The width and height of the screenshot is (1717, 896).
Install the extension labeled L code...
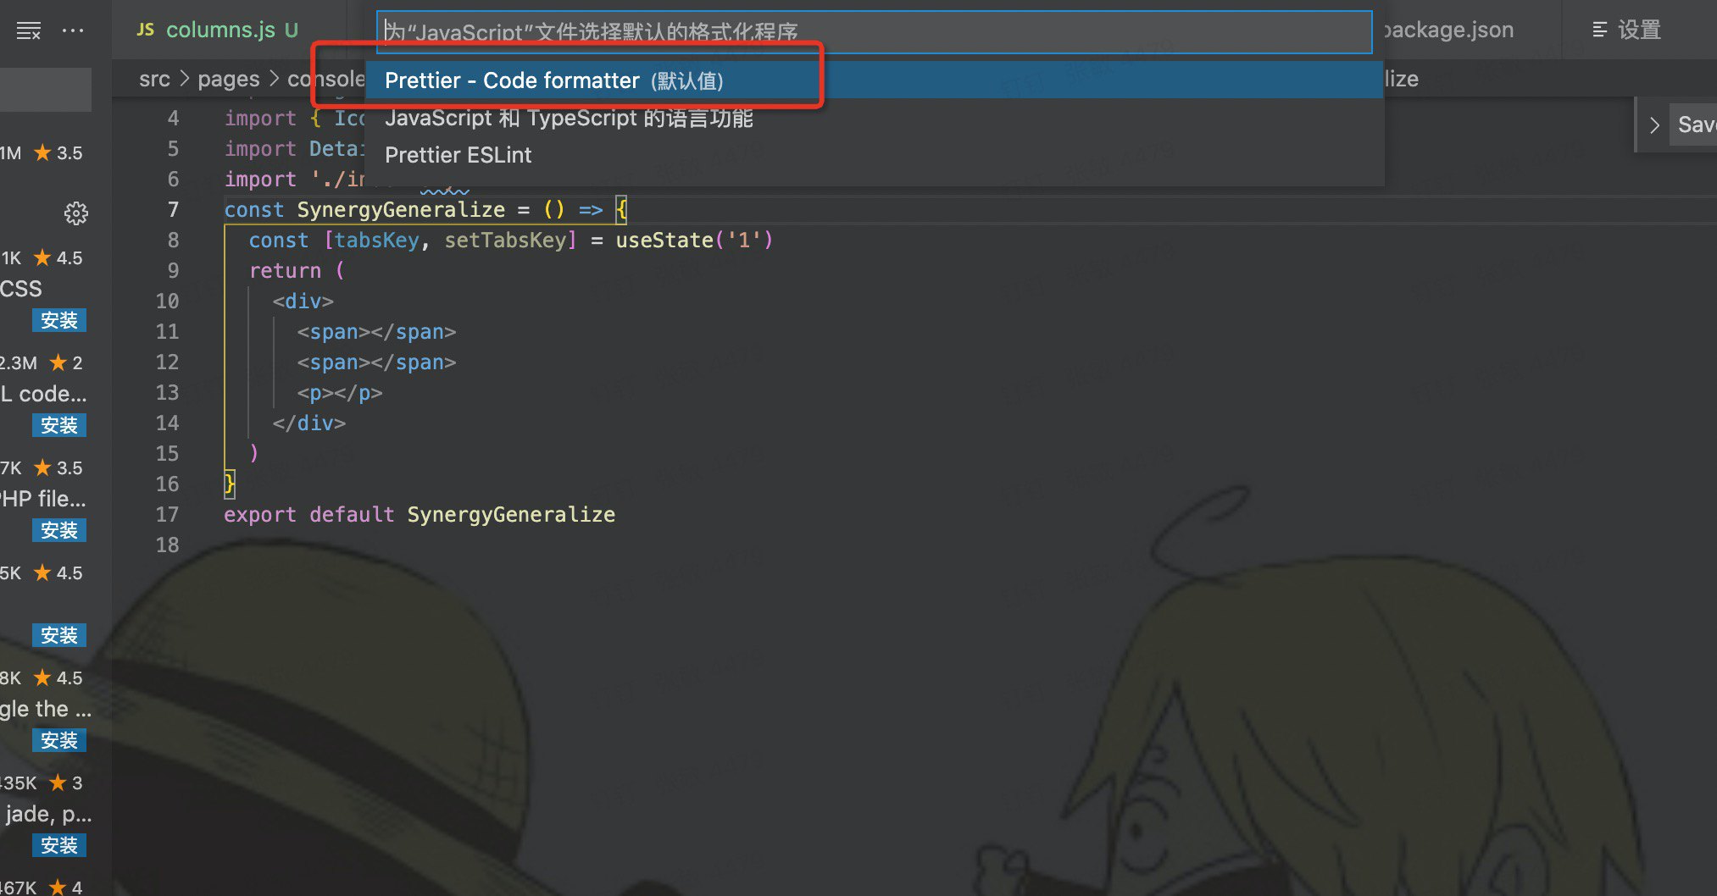pos(59,425)
